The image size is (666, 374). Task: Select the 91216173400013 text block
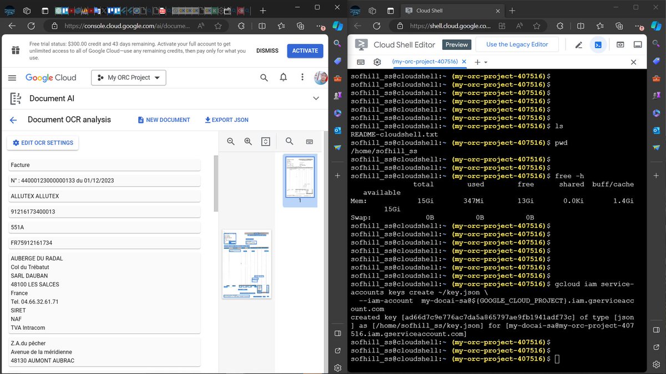[104, 212]
